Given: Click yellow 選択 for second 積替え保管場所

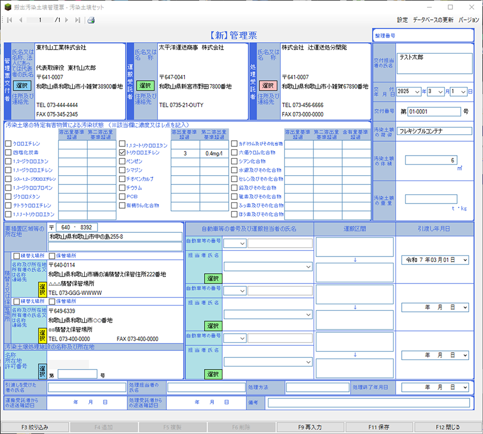Looking at the screenshot, I should (x=42, y=336).
